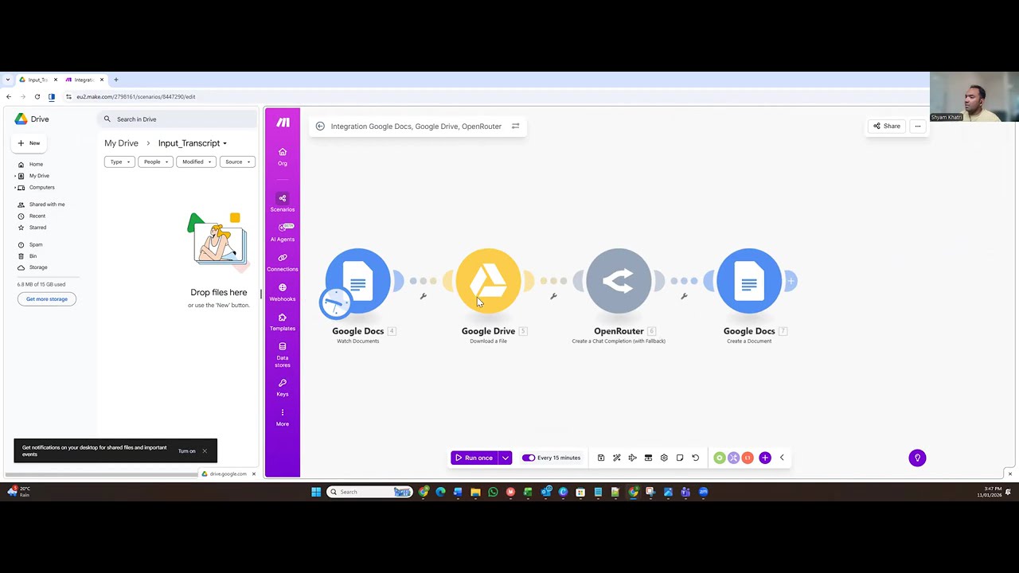Click the Run once button
The height and width of the screenshot is (573, 1019).
pos(474,458)
